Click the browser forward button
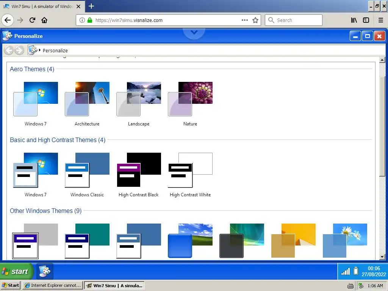388x291 pixels. click(20, 20)
